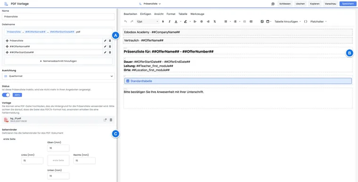Click the bg_01.pdf file name
This screenshot has height=182, width=358.
(x=16, y=118)
